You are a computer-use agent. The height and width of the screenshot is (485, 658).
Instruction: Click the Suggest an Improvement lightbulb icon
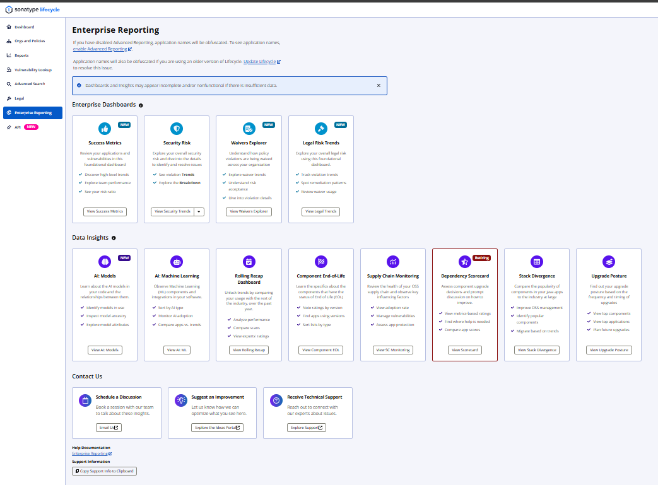[x=181, y=400]
